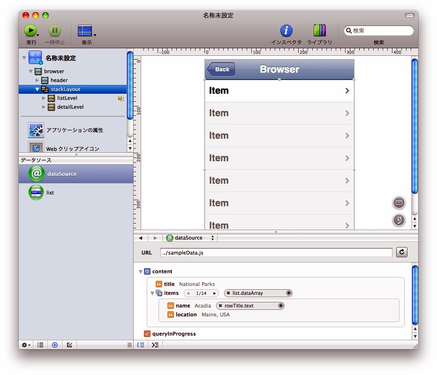437x375 pixels.
Task: Click the Back button in Browser header
Action: pyautogui.click(x=221, y=69)
